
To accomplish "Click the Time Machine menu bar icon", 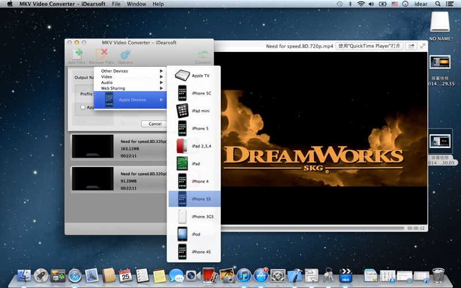I will [339, 4].
